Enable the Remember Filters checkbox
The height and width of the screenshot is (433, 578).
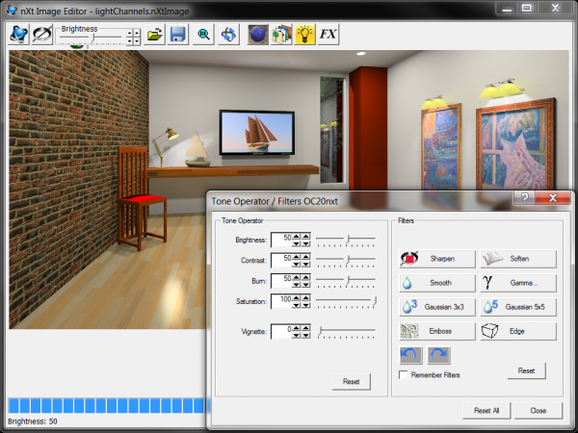point(404,375)
